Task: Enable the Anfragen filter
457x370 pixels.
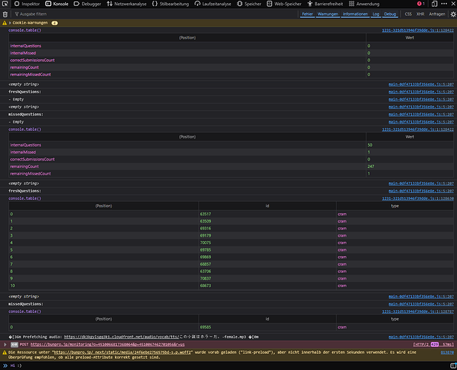Action: point(437,14)
